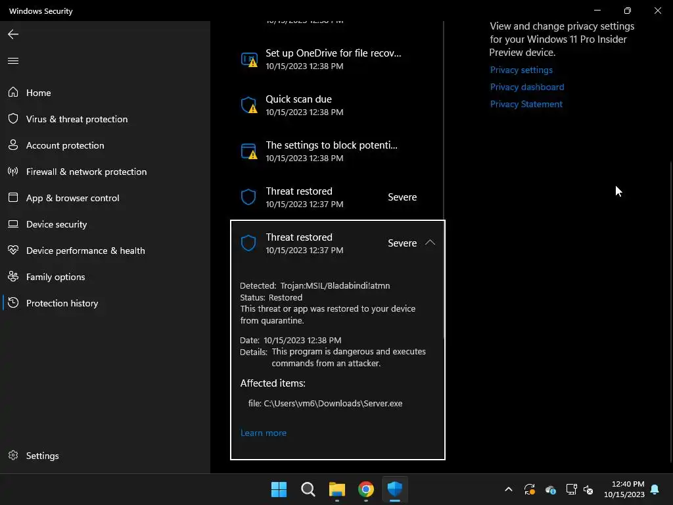Open App & browser control
This screenshot has width=673, height=505.
[105, 198]
